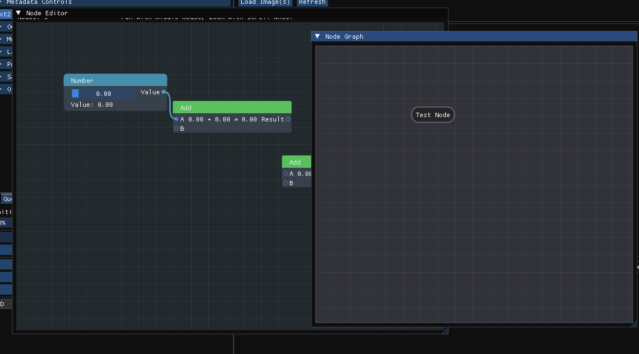Click the Number node header
Image resolution: width=639 pixels, height=354 pixels.
(x=115, y=80)
